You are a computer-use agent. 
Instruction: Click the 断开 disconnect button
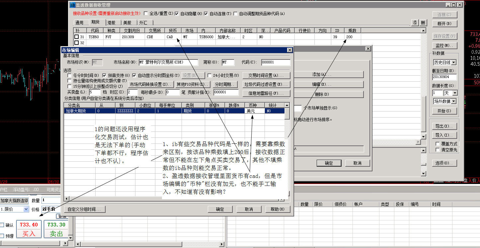[444, 24]
